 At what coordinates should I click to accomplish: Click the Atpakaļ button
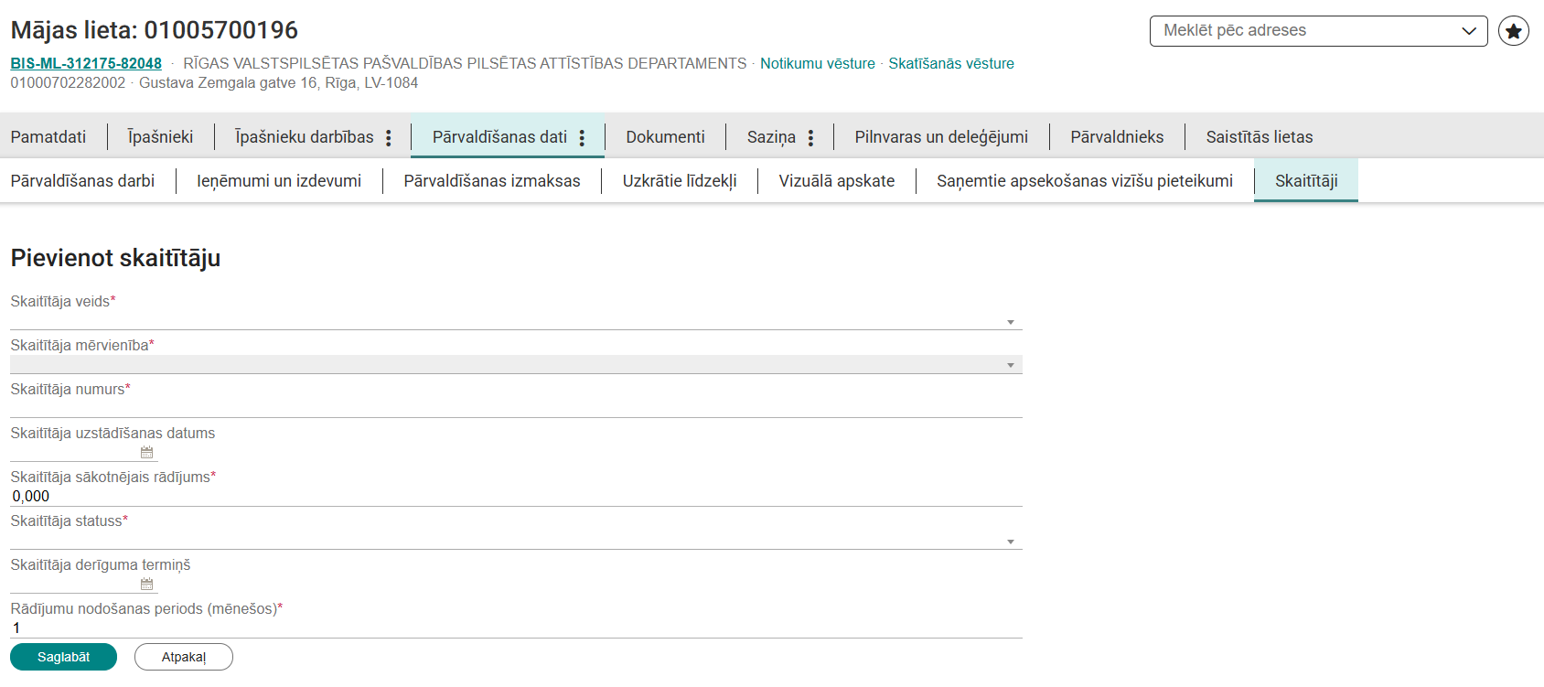(184, 657)
